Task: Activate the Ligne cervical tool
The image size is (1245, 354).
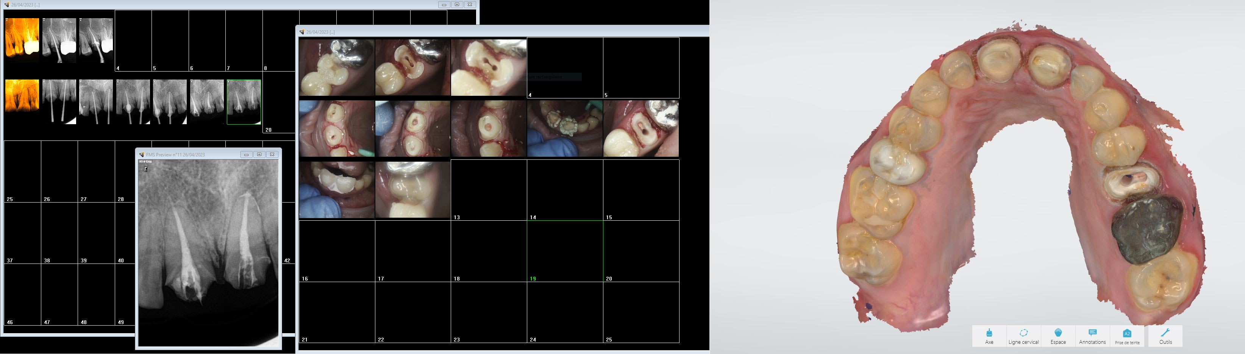Action: 1023,336
